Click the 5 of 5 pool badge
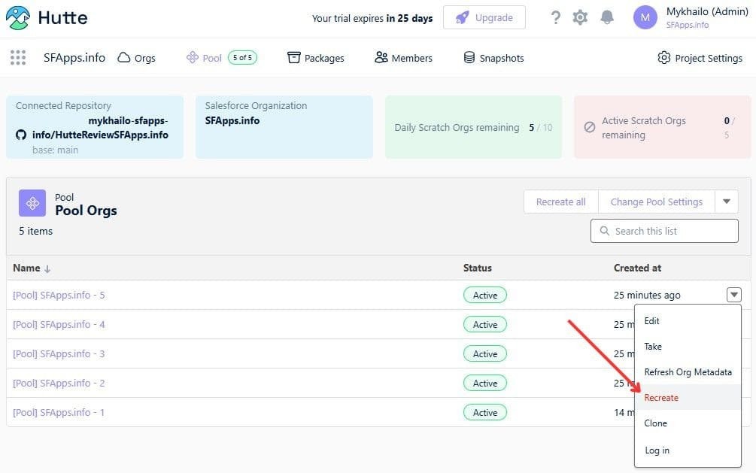The image size is (756, 473). point(242,57)
